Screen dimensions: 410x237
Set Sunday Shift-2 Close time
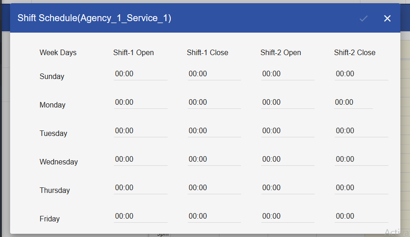point(361,74)
